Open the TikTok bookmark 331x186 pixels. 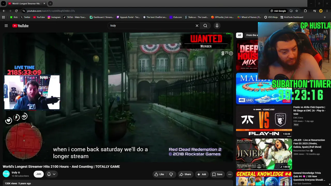tap(74, 17)
